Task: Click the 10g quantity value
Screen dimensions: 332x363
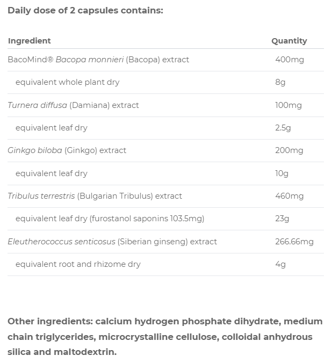Action: (282, 173)
